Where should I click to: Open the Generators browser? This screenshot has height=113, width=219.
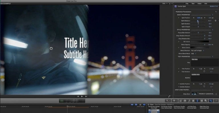pos(202,101)
